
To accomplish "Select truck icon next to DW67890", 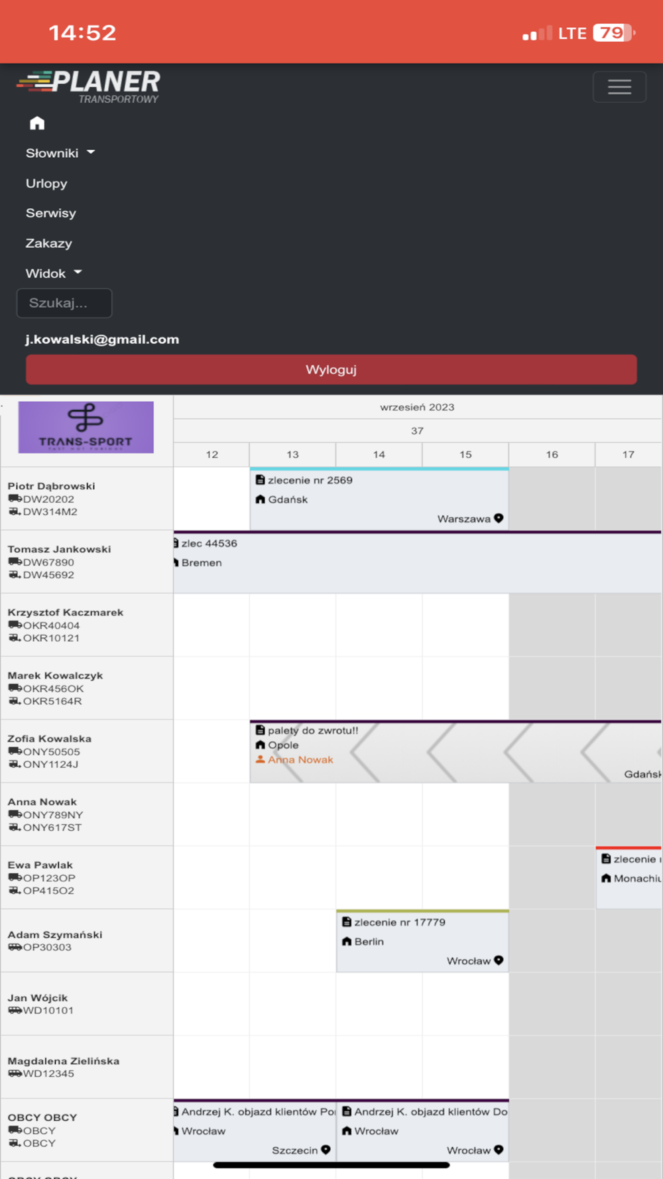I will pos(15,562).
